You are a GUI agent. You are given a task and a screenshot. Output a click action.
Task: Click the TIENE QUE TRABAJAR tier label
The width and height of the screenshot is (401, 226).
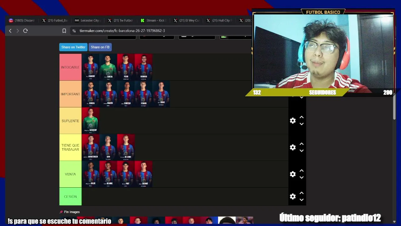(x=70, y=148)
